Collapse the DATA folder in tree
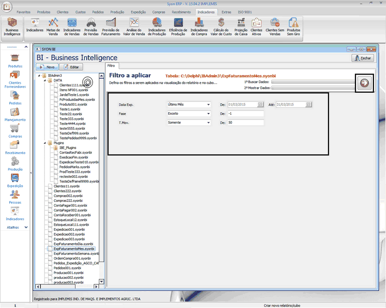Image resolution: width=386 pixels, height=308 pixels. 45,80
